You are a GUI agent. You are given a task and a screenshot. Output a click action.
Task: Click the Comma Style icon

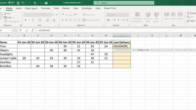click(x=118, y=20)
